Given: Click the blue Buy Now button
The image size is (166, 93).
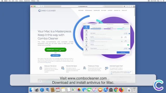Looking at the screenshot, I should coord(56,55).
